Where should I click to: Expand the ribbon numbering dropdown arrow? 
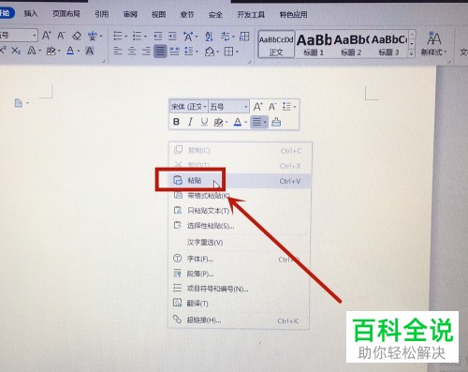coord(145,37)
